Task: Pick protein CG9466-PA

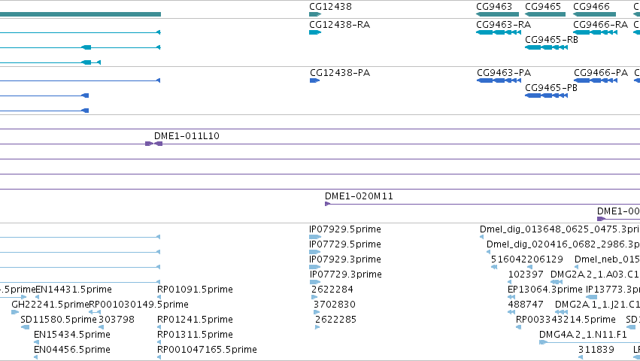Action: [596, 80]
